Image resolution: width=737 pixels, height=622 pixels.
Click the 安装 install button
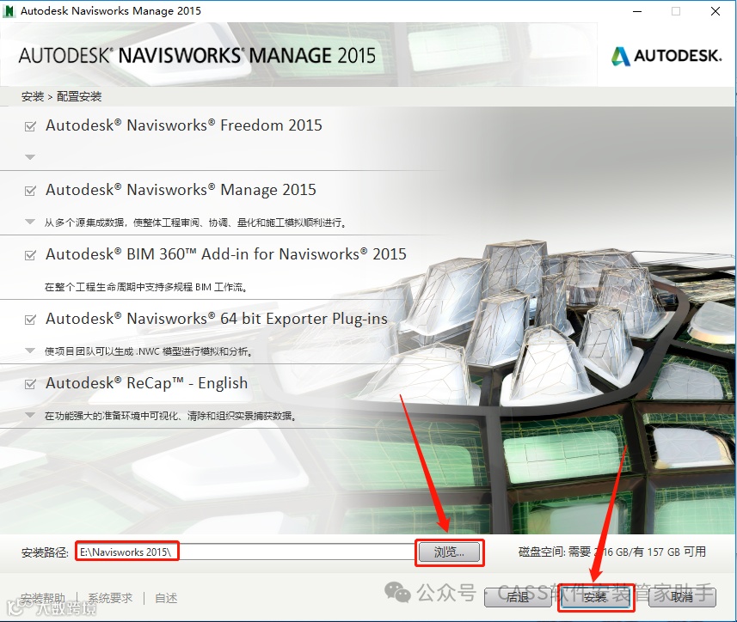pos(595,597)
